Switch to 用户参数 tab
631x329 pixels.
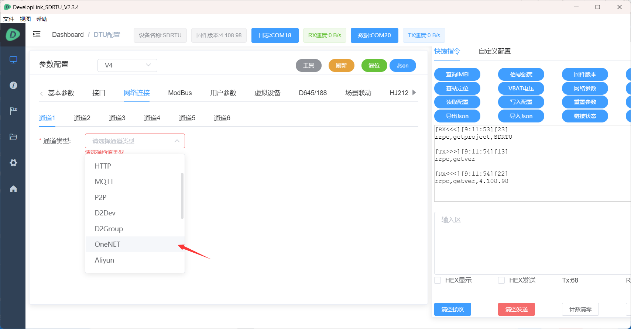(223, 93)
